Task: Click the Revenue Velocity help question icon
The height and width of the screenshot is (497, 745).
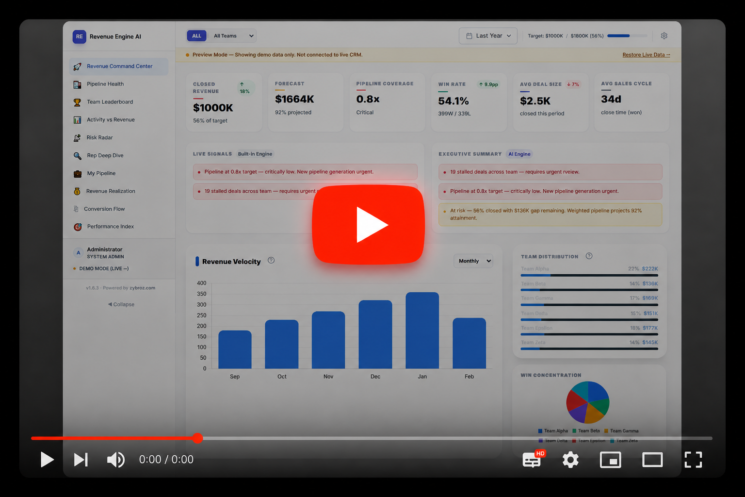Action: click(x=271, y=260)
